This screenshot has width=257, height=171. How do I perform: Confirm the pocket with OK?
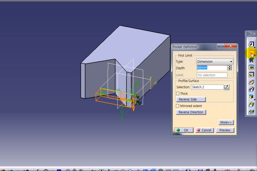[183, 130]
